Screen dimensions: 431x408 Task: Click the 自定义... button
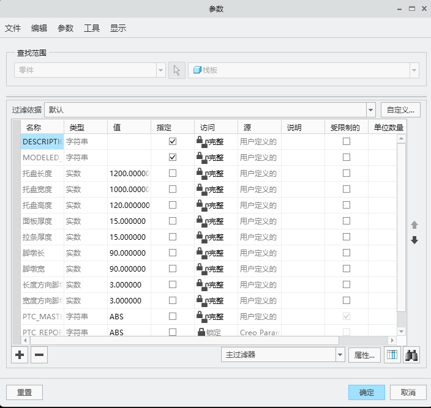pyautogui.click(x=401, y=110)
